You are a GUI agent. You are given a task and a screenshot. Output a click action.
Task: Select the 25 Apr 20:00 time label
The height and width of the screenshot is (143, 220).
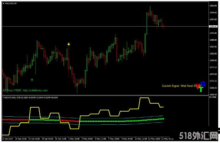[x=35, y=138]
